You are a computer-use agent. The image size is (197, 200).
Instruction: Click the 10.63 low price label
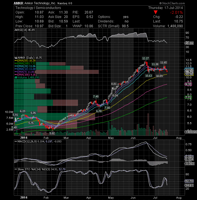click(149, 76)
